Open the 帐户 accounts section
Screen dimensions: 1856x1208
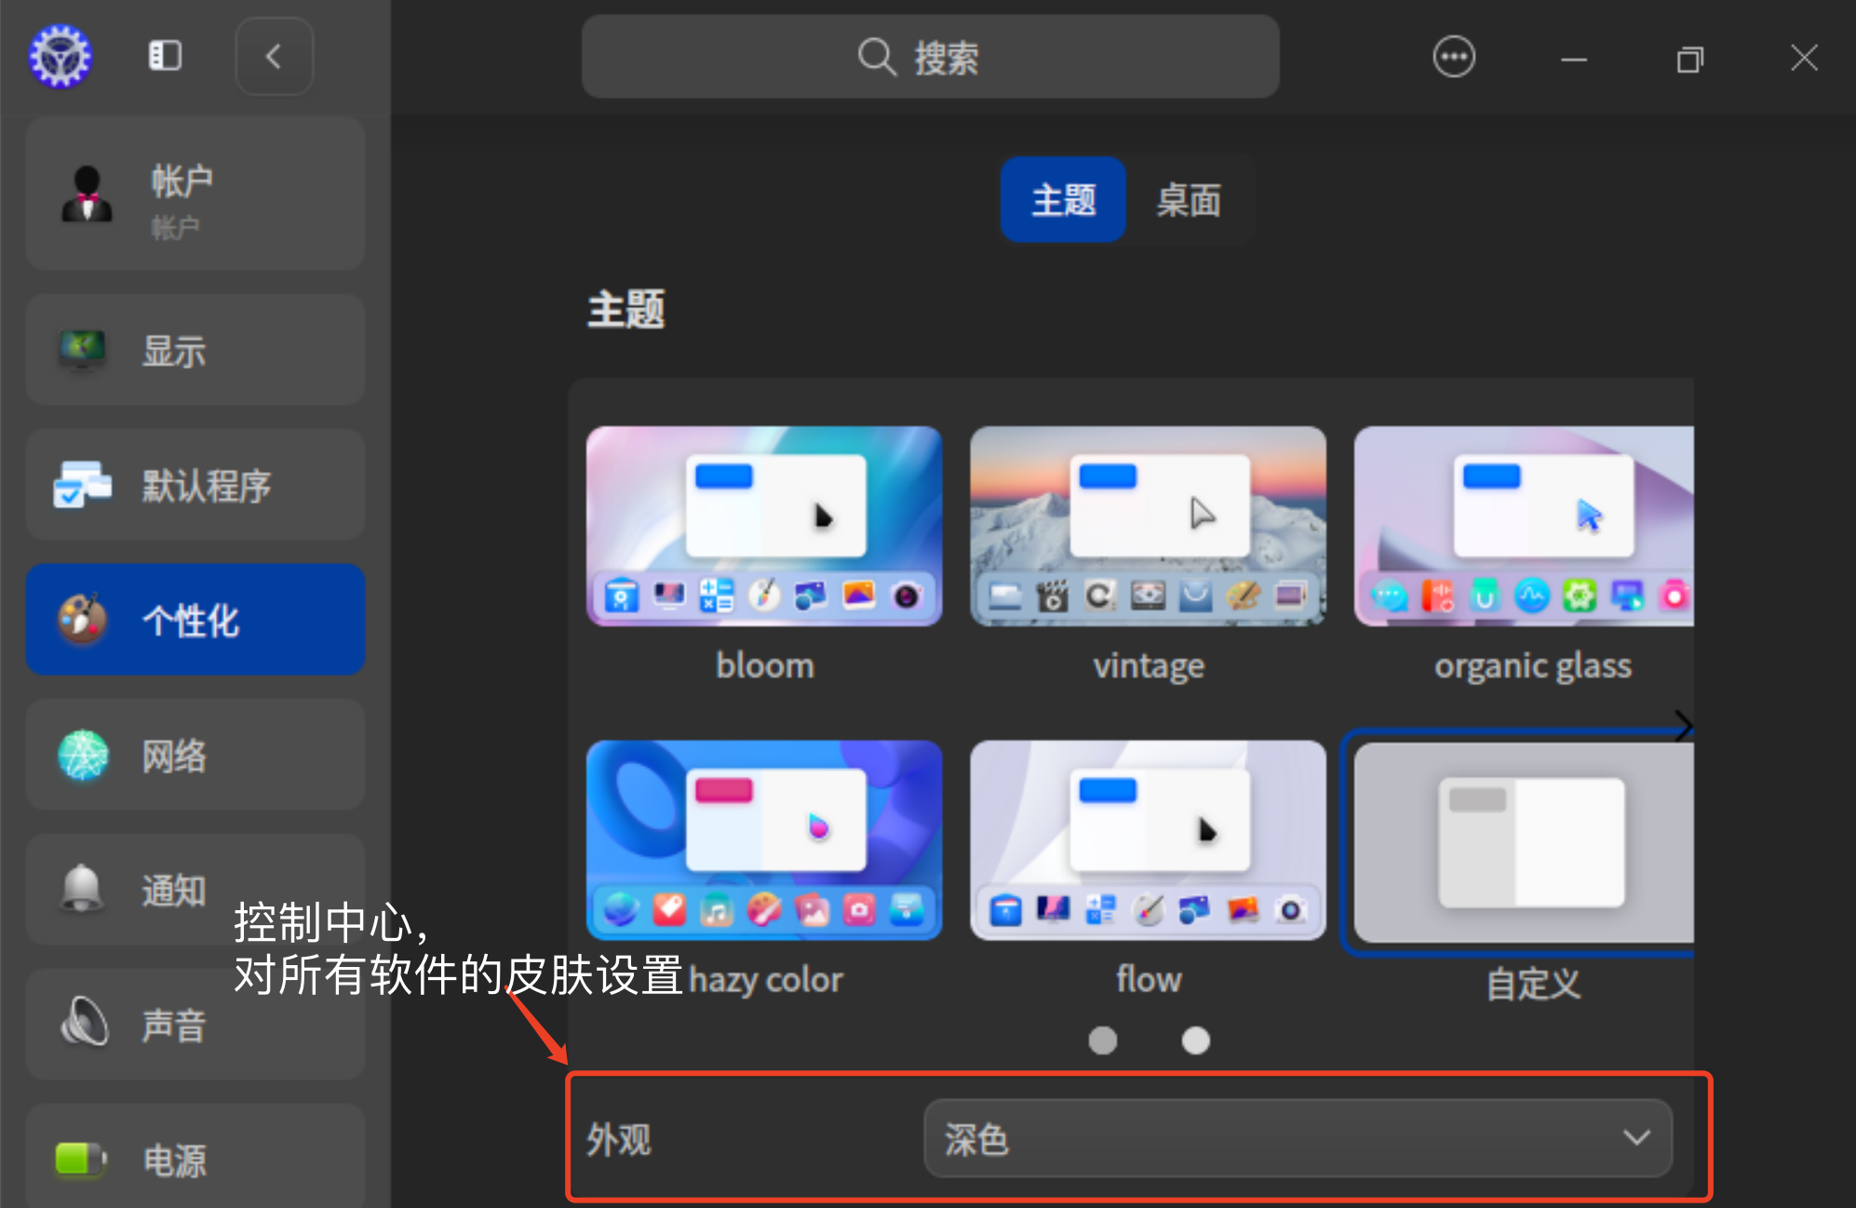[x=195, y=194]
